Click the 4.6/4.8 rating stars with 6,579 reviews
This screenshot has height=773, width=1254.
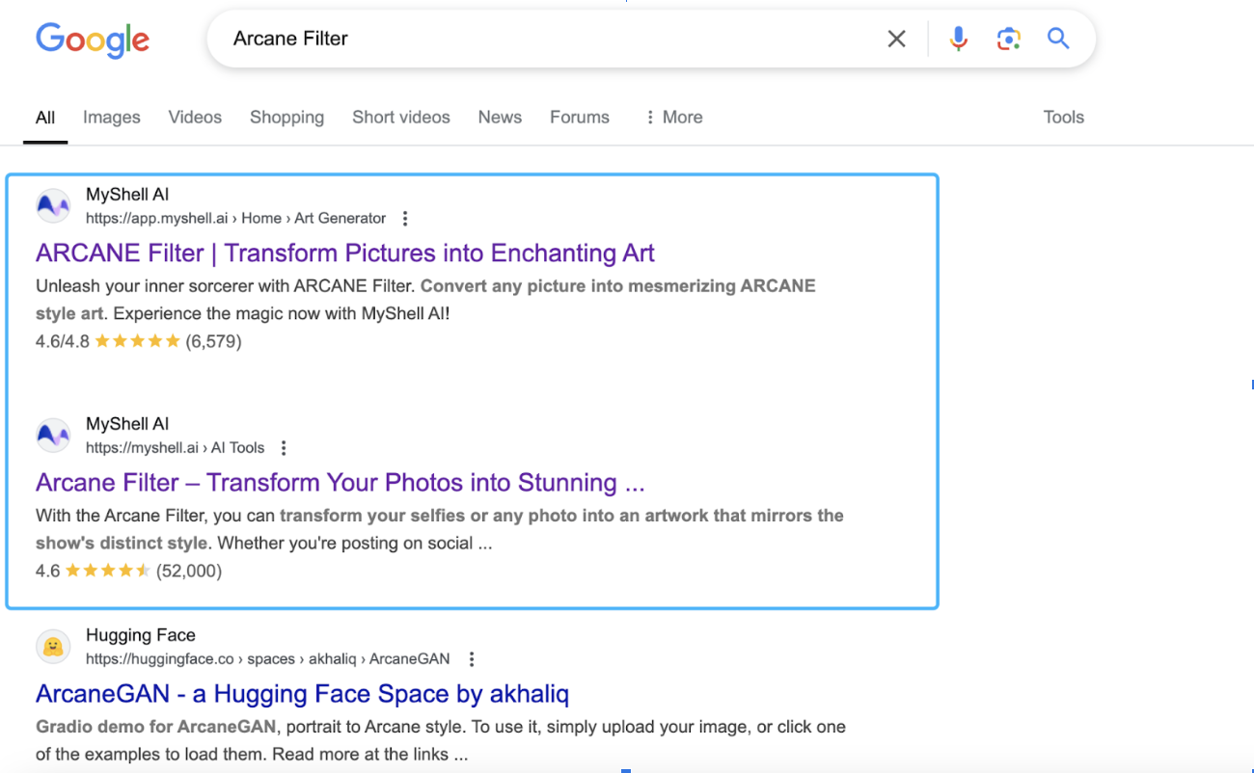tap(139, 341)
